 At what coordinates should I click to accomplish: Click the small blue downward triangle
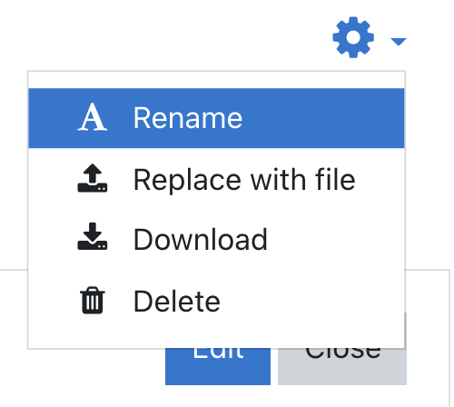pos(399,41)
